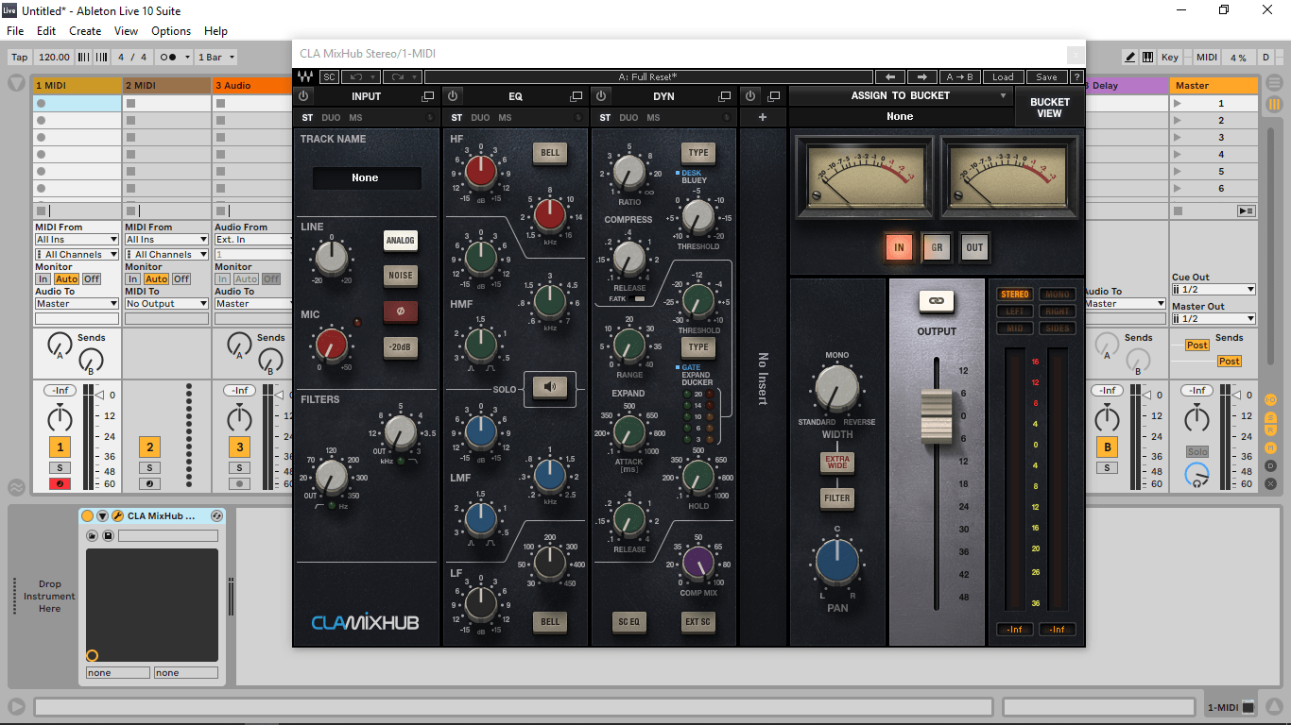The height and width of the screenshot is (725, 1291).
Task: Redo via plugin toolbar redo arrow
Action: [402, 77]
